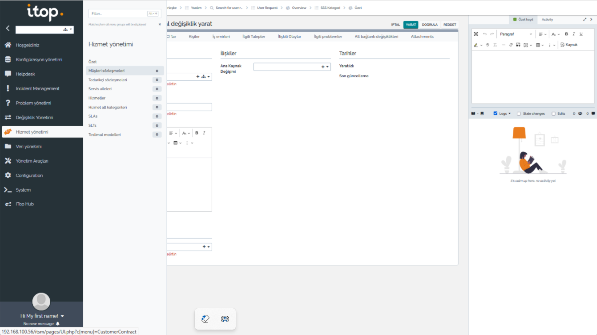Click the YARAT button

coord(411,25)
